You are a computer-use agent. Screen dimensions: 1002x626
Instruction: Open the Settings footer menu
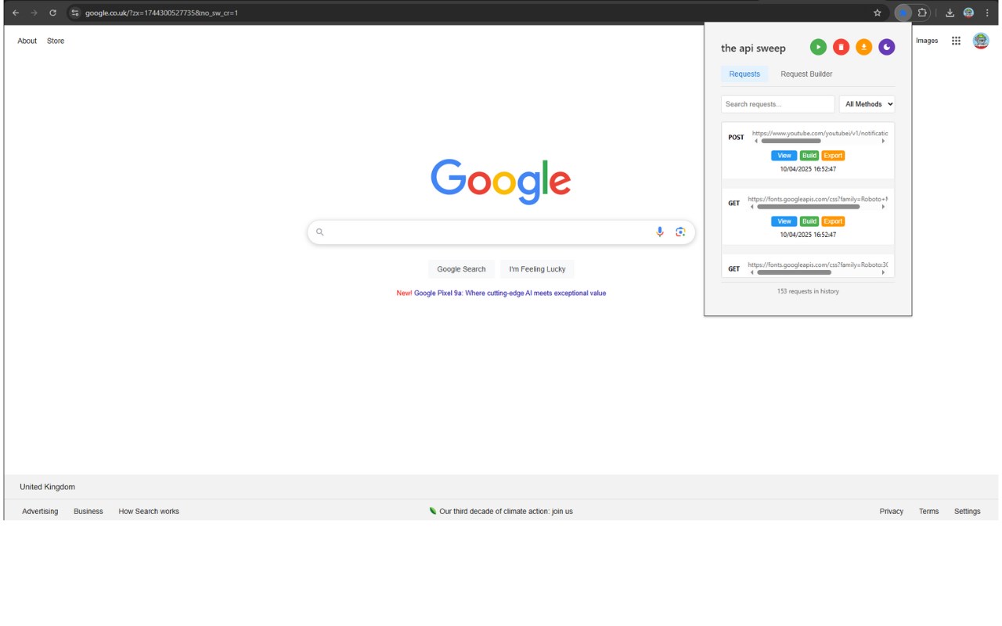[x=967, y=512]
